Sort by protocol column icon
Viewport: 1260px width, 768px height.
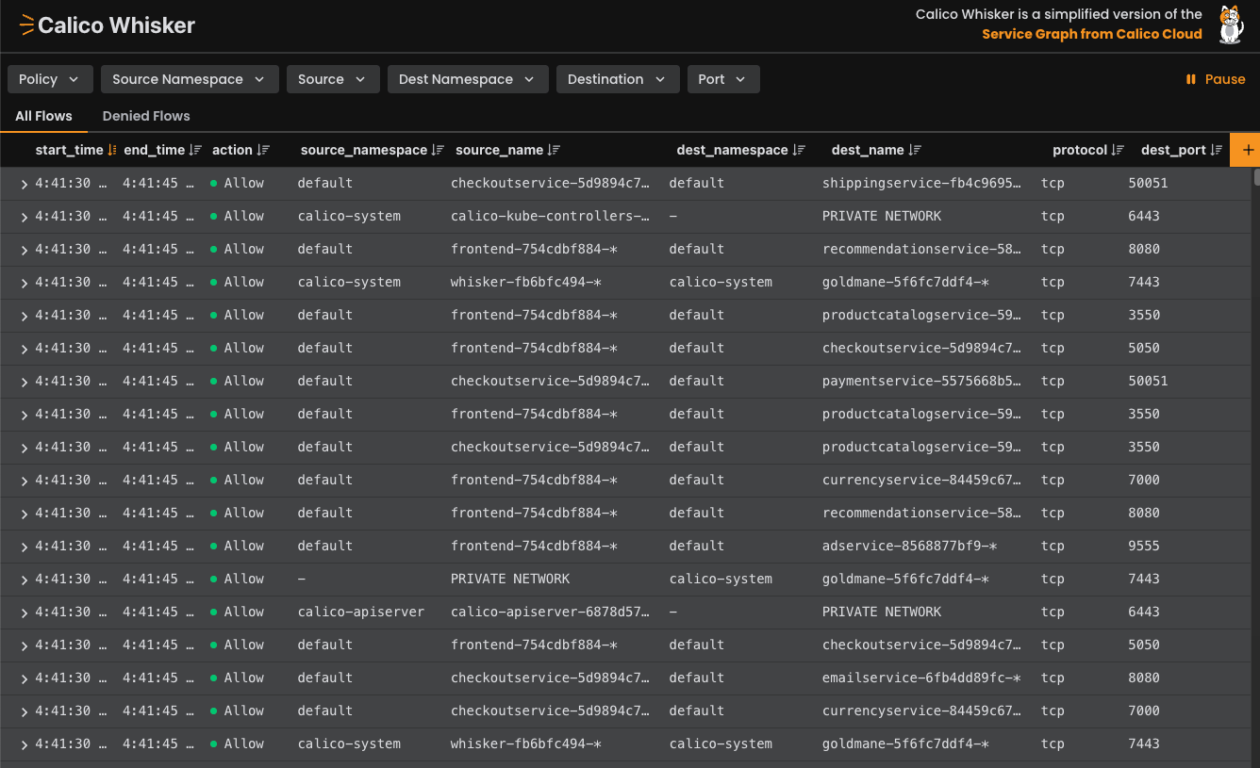coord(1118,151)
